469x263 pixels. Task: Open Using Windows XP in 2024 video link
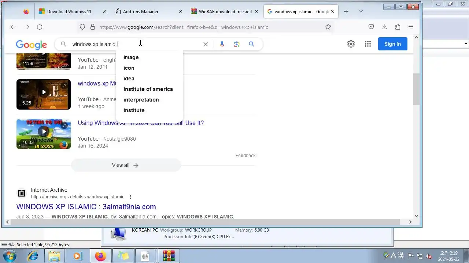141,123
